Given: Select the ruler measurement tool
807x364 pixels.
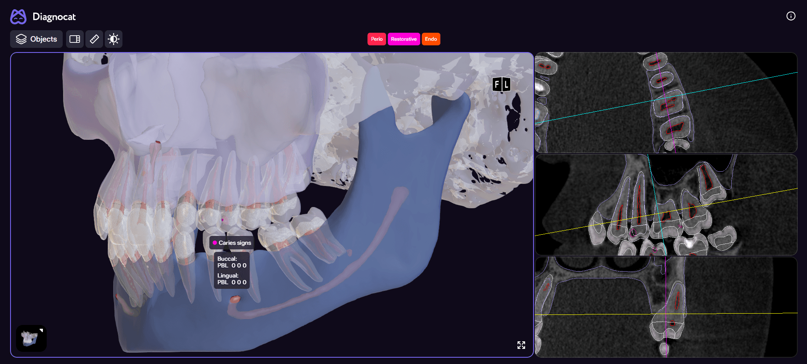Looking at the screenshot, I should point(94,39).
